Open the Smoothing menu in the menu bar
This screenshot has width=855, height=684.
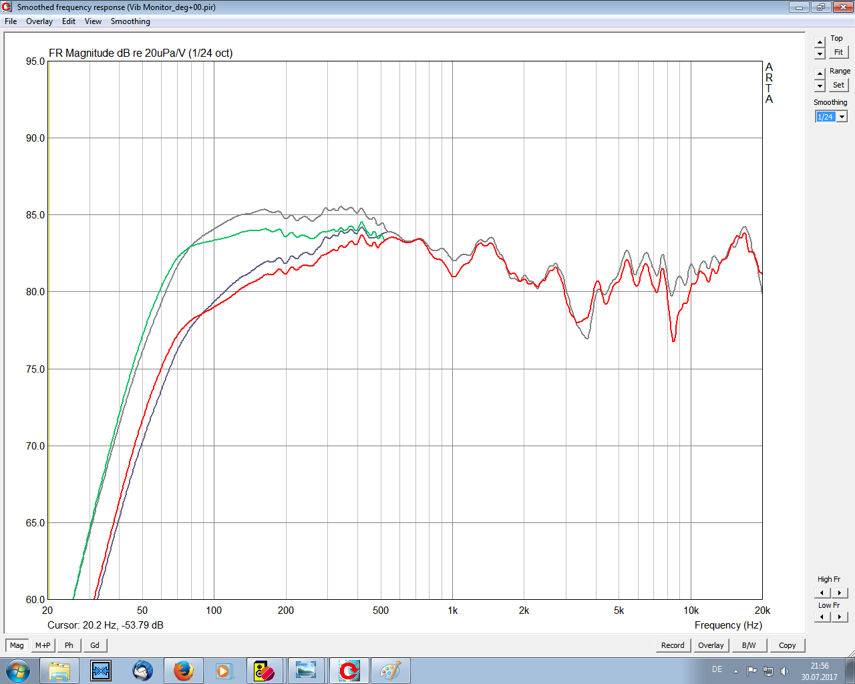point(130,21)
